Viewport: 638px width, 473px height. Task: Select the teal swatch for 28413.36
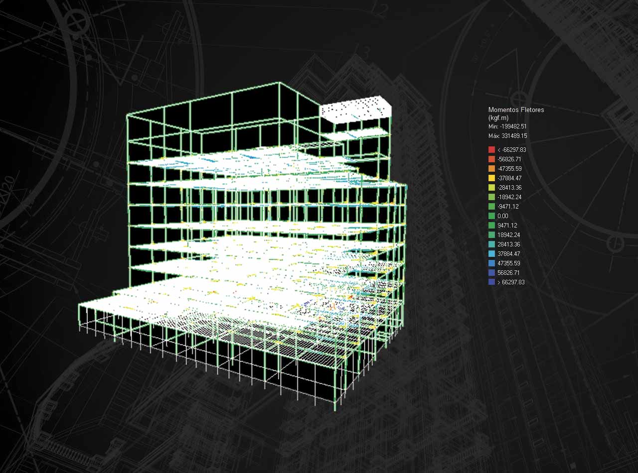pos(491,244)
